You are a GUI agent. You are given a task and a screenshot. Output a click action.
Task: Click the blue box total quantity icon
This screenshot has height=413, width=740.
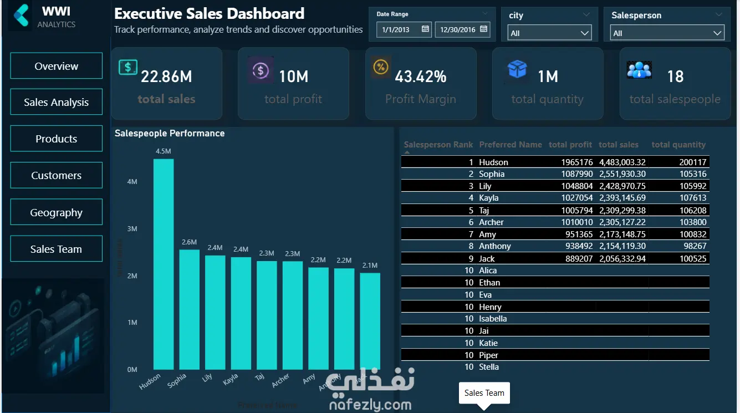point(517,69)
